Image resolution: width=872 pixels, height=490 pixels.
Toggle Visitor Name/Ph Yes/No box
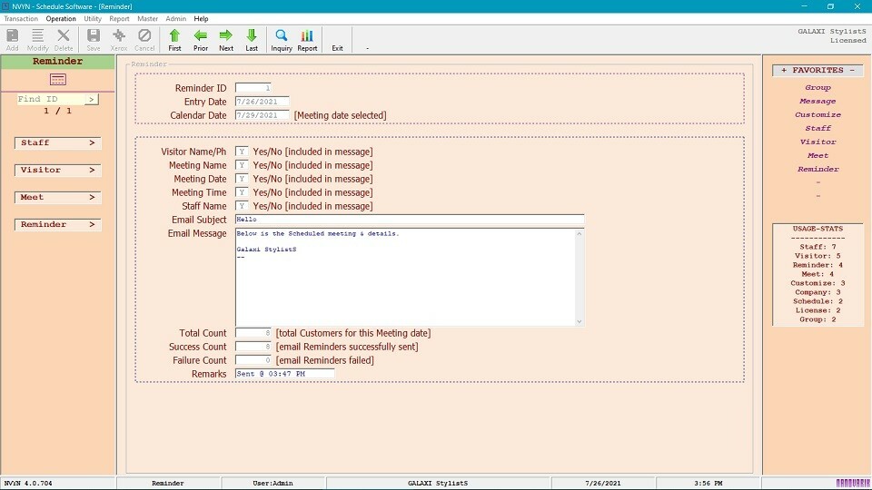pyautogui.click(x=242, y=152)
